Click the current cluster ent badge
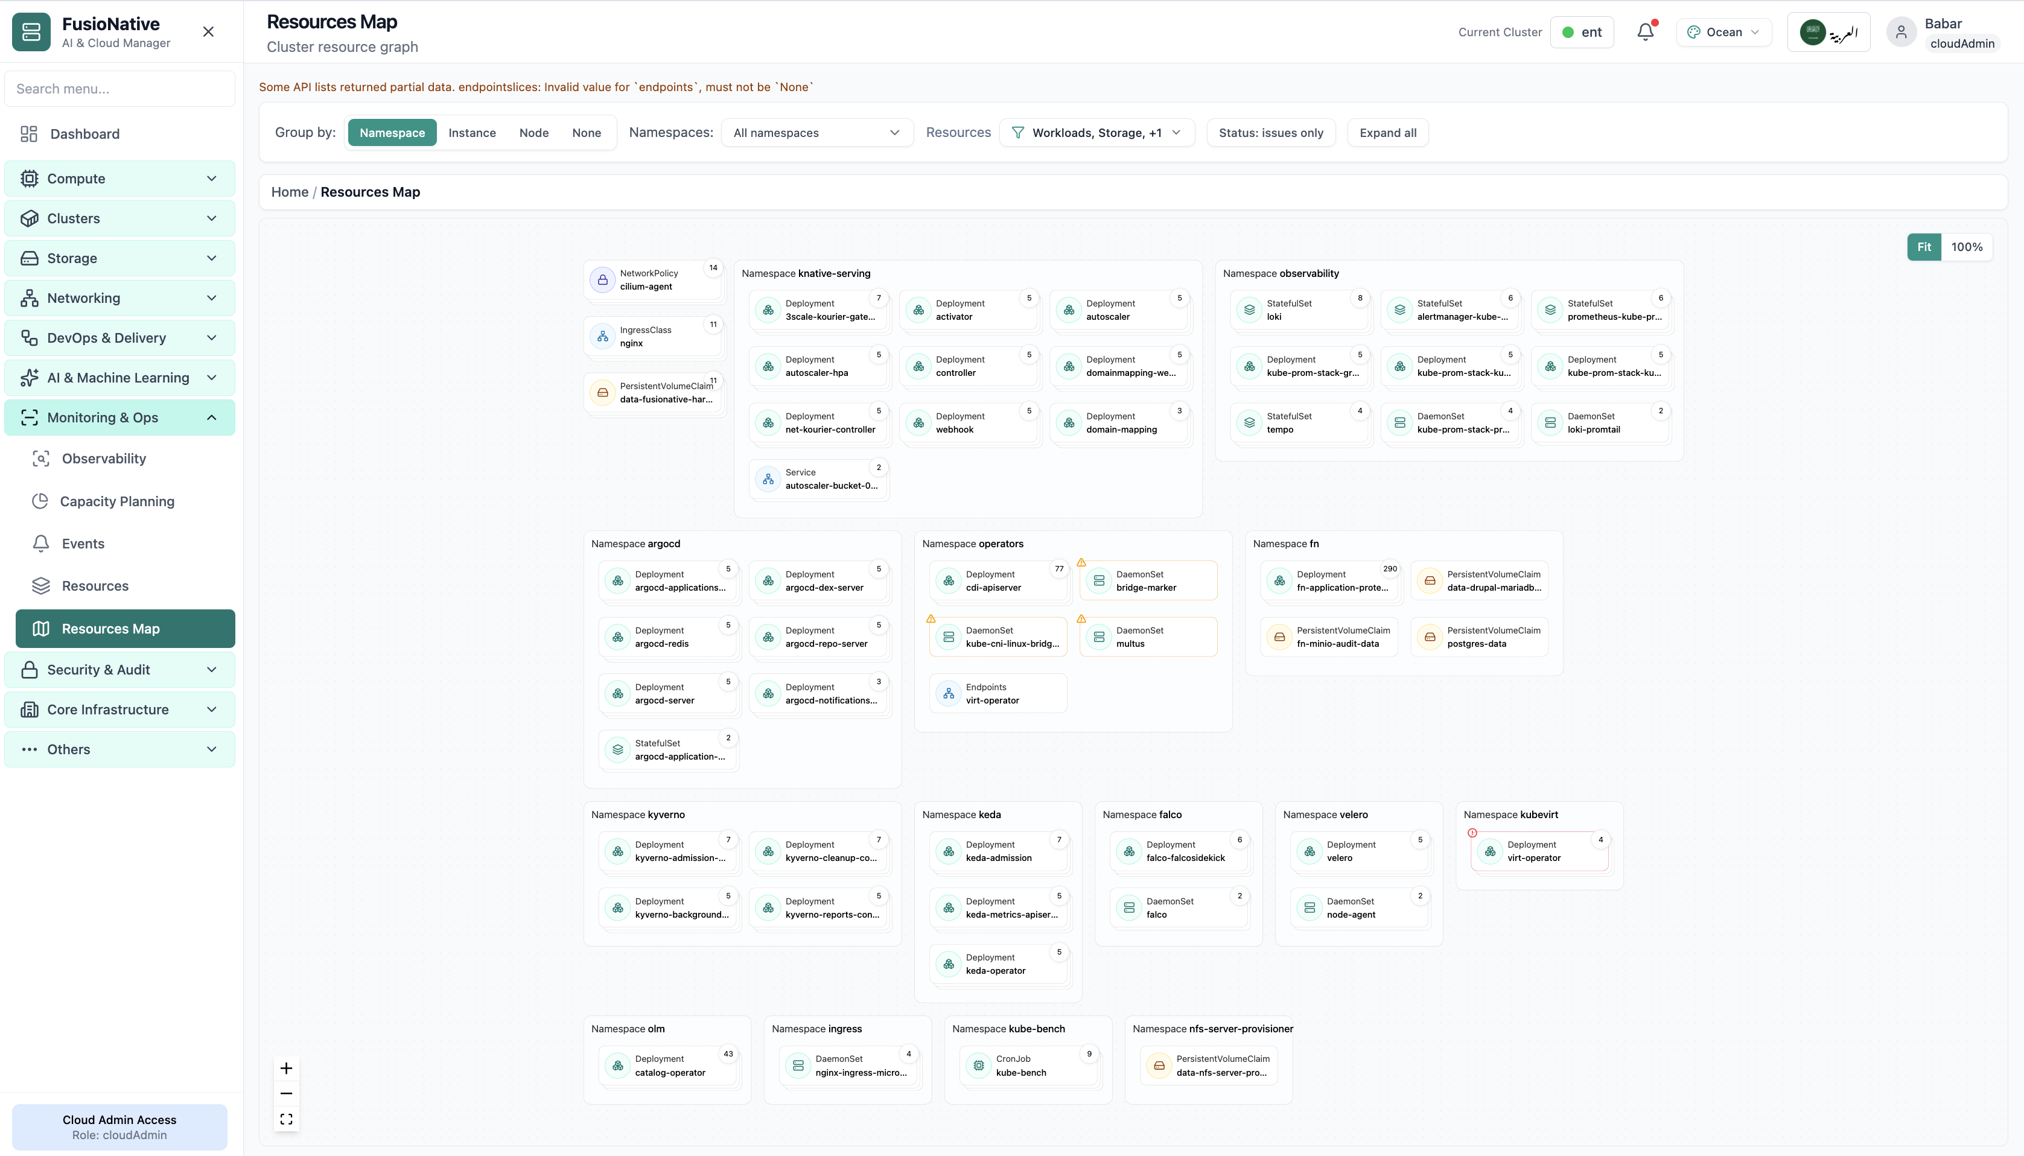 (x=1582, y=32)
